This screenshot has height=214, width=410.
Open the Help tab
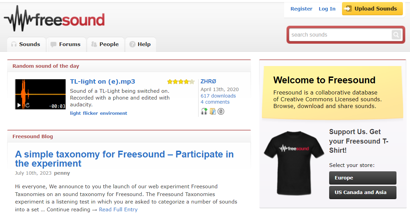click(140, 44)
